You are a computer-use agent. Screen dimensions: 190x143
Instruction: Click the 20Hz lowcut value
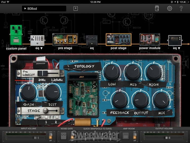[x=42, y=80]
